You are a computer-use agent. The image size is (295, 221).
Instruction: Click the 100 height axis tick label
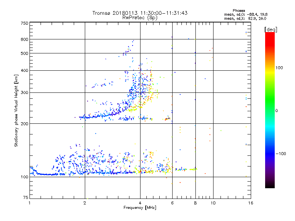tap(24, 177)
